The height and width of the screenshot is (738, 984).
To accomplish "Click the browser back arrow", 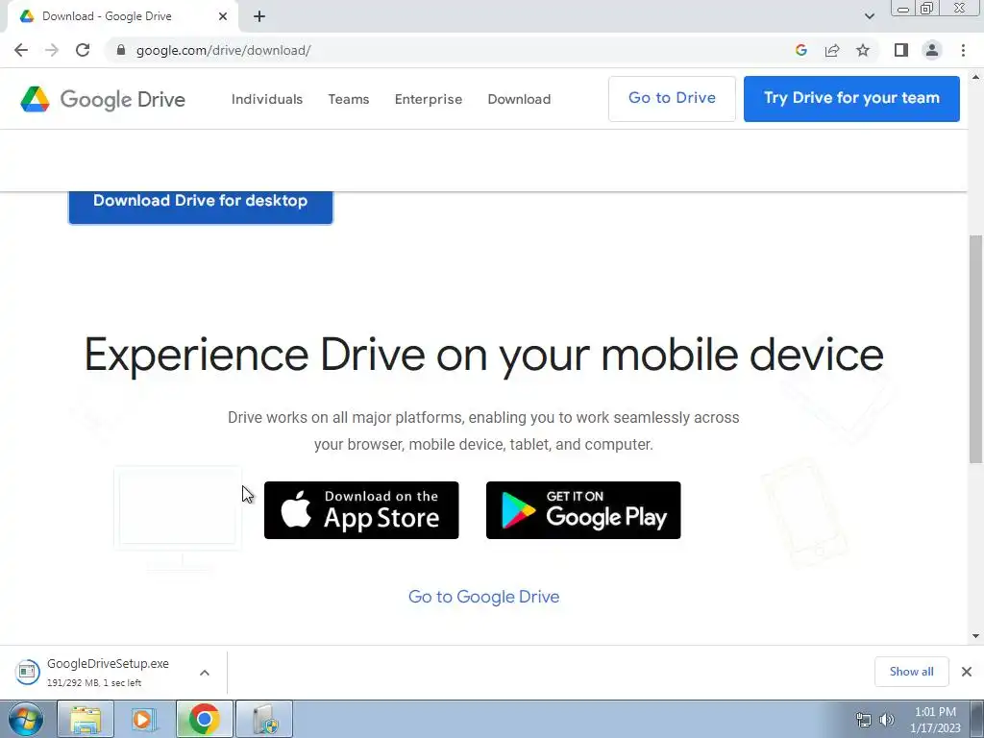I will (21, 50).
